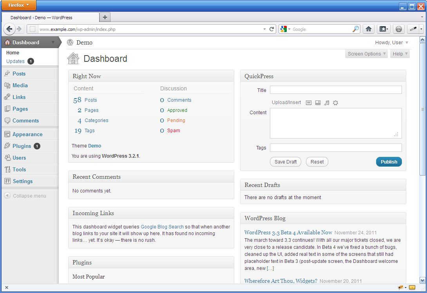427x293 pixels.
Task: Select the Dashboard Demo WordPress tab
Action: click(51, 18)
